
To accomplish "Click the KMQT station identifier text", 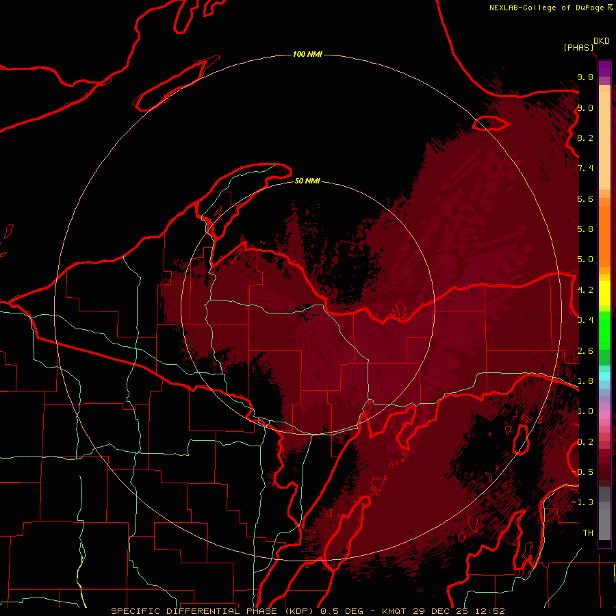I will coord(395,611).
